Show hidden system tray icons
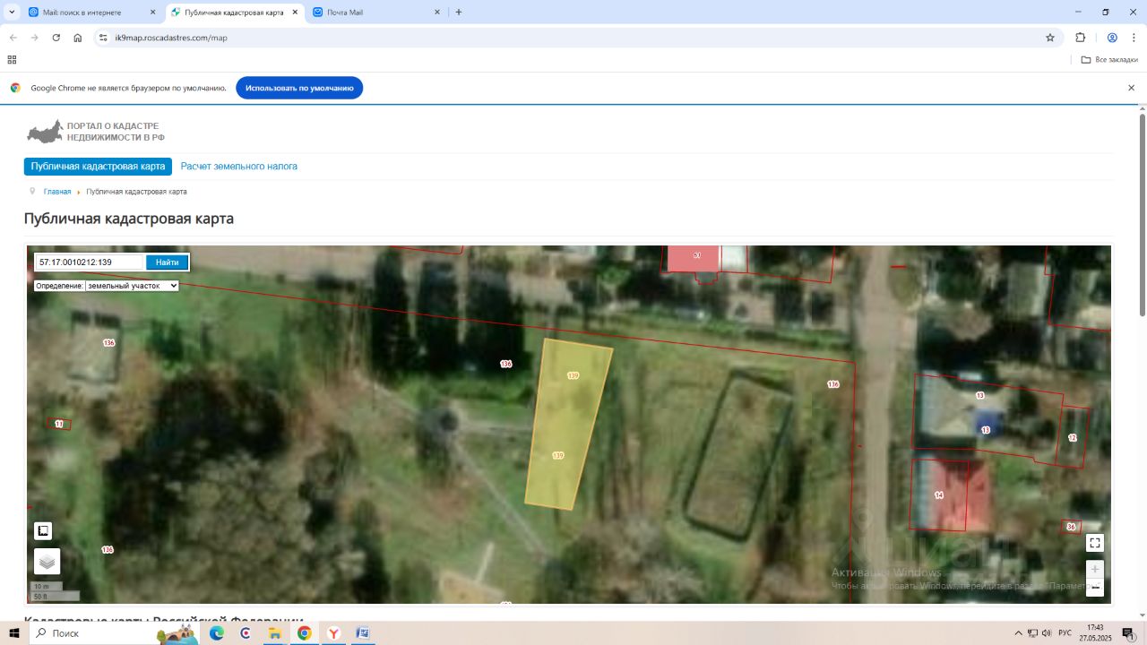The image size is (1147, 645). 1018,633
